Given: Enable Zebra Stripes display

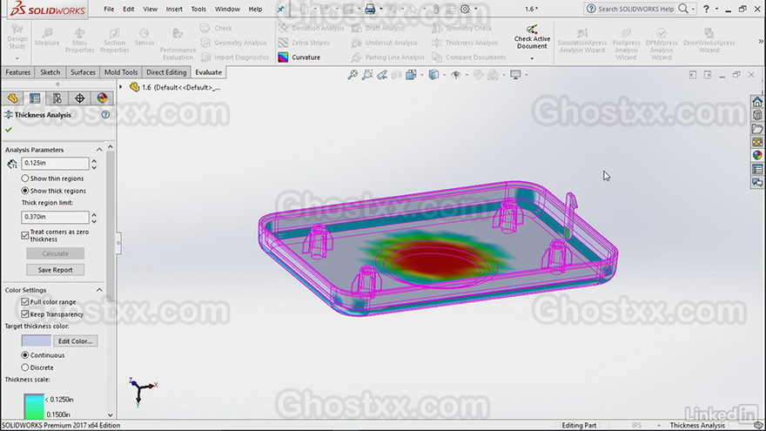Looking at the screenshot, I should (x=304, y=43).
